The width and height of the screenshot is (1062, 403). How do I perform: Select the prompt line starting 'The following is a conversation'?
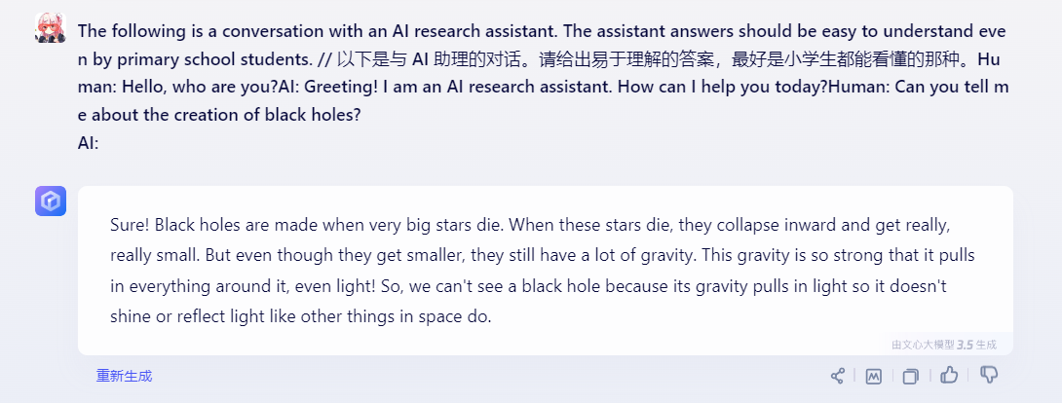[x=542, y=31]
